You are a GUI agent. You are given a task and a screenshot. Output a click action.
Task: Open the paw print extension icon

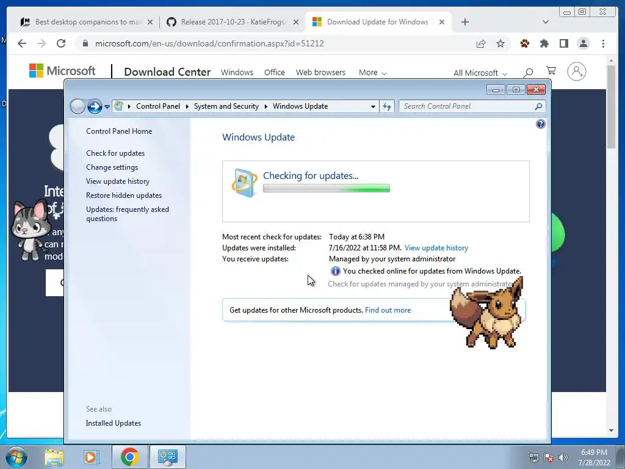[524, 43]
